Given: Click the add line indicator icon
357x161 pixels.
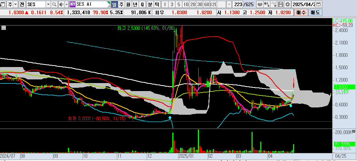Looking at the screenshot, I should click(x=274, y=4).
